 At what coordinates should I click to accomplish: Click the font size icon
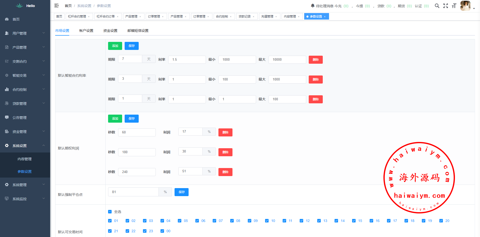click(x=454, y=6)
